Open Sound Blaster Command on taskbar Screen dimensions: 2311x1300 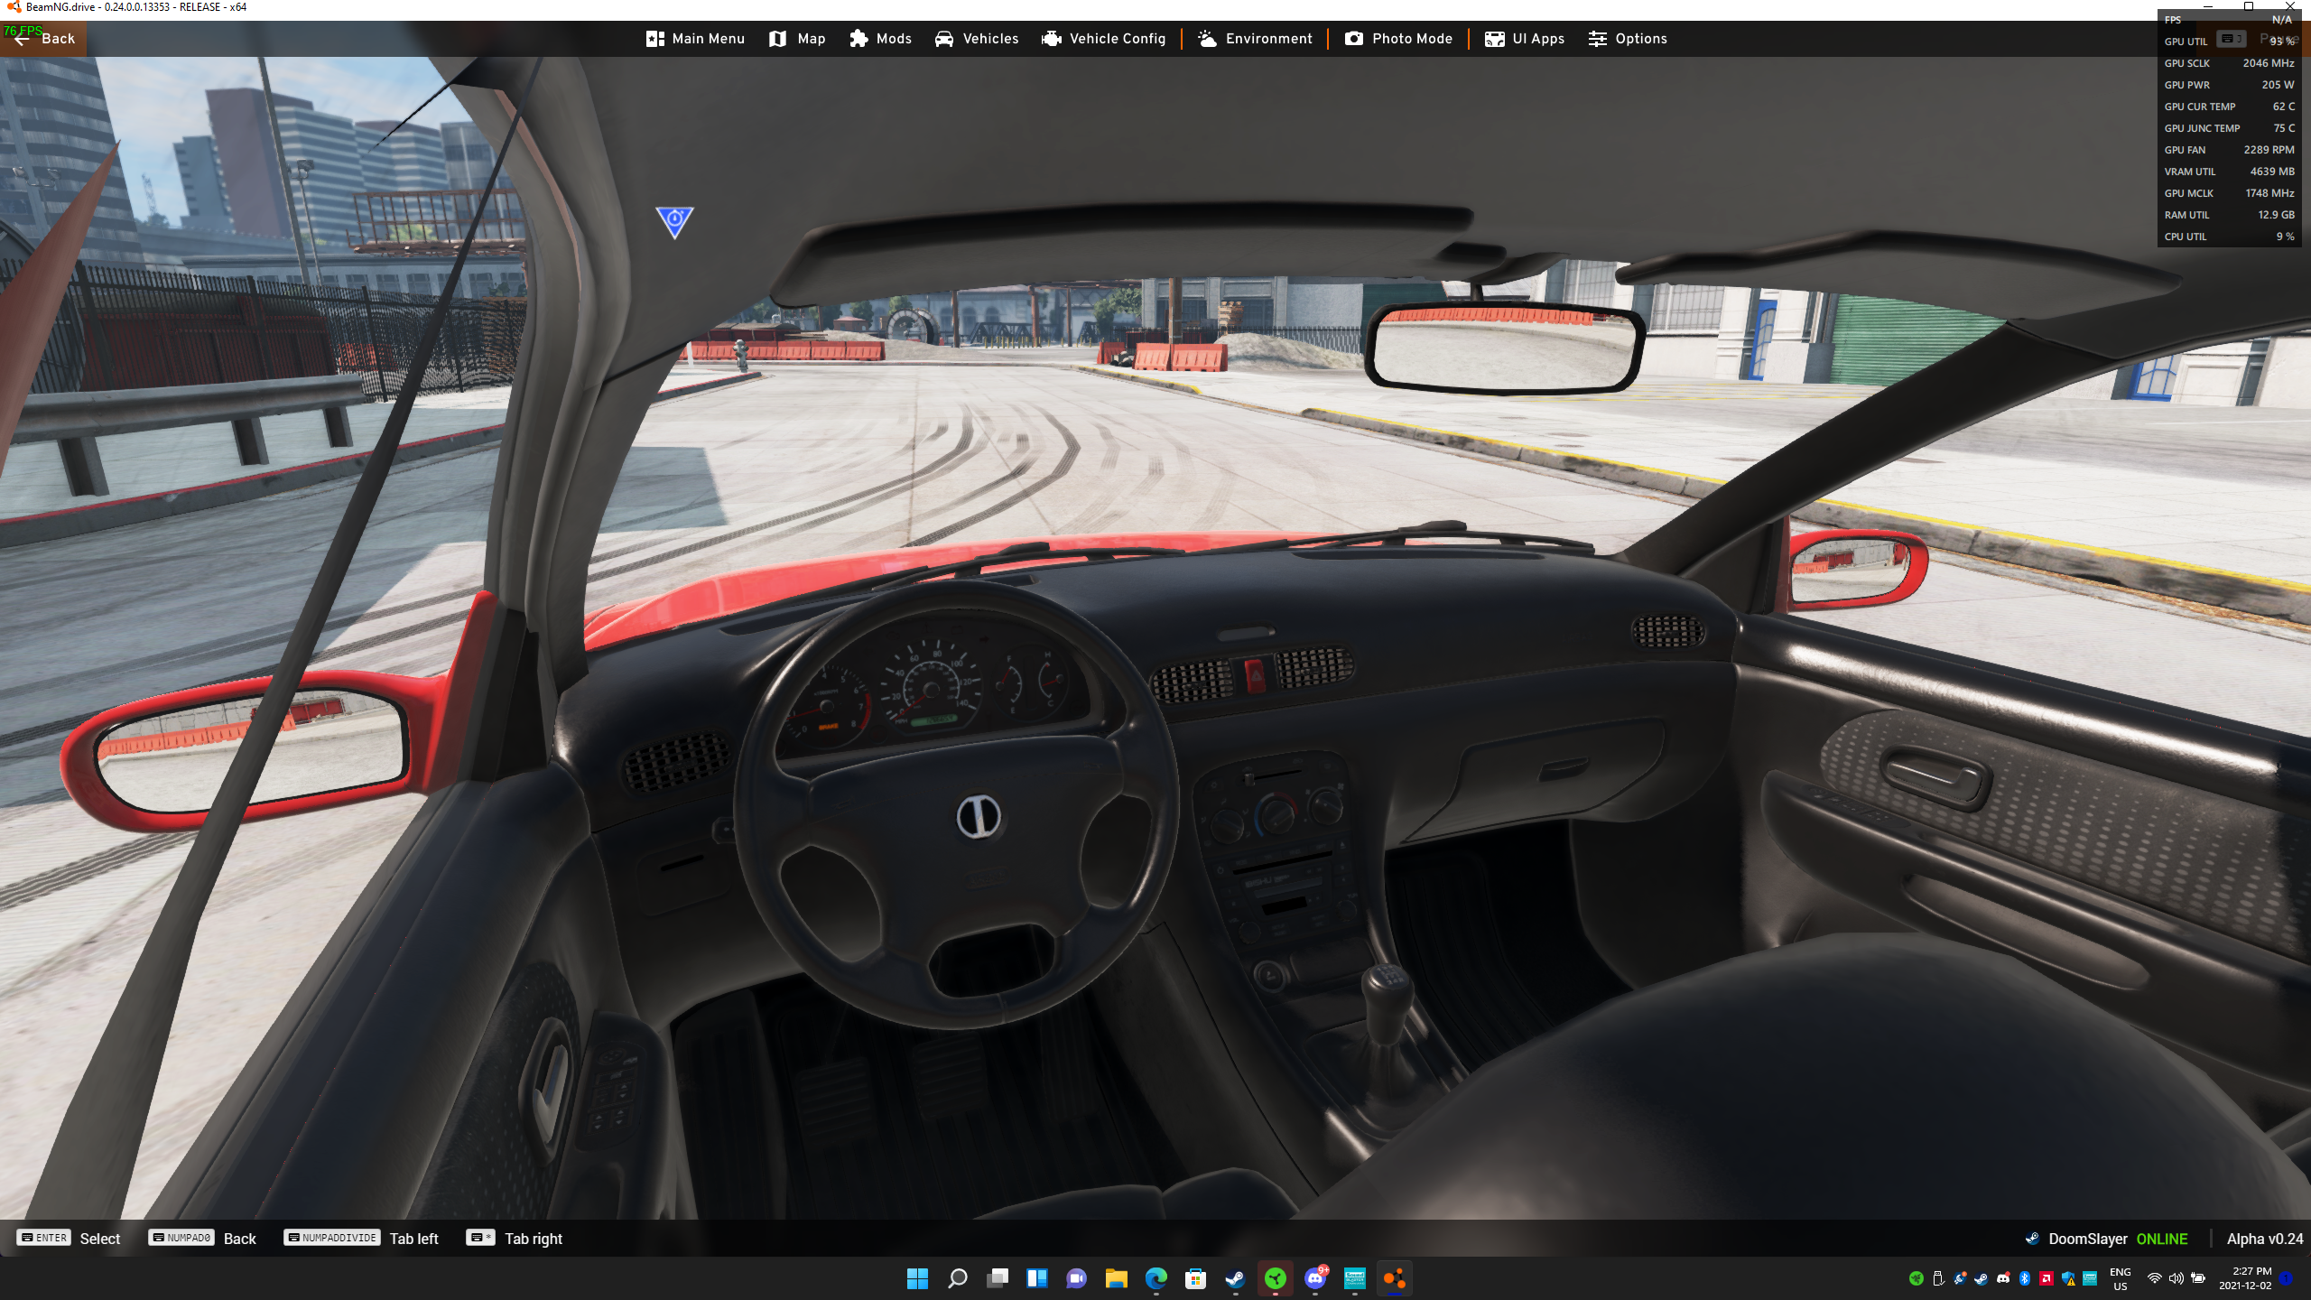pyautogui.click(x=1355, y=1278)
